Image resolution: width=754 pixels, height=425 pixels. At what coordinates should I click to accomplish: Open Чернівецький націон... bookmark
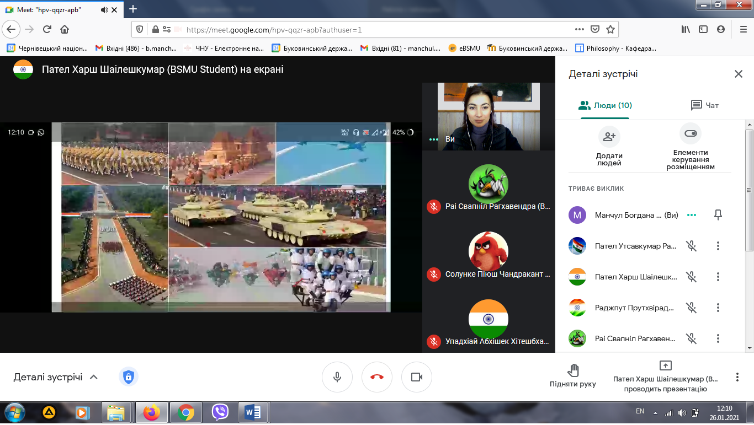point(47,49)
